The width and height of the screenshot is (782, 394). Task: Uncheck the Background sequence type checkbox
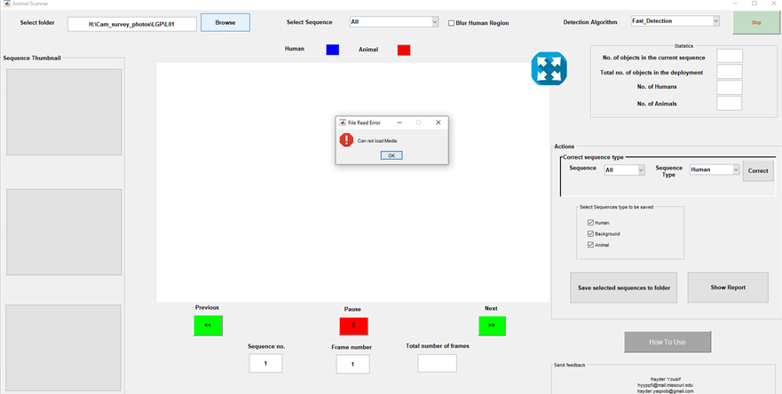[591, 233]
